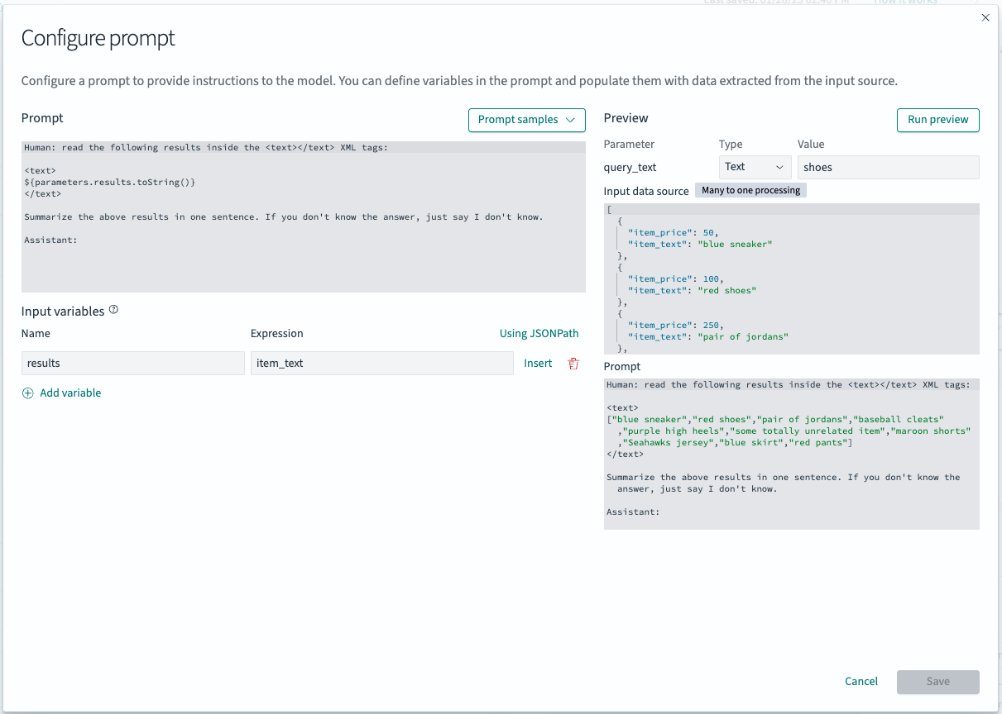Open the Type dropdown set to Text

click(x=755, y=167)
